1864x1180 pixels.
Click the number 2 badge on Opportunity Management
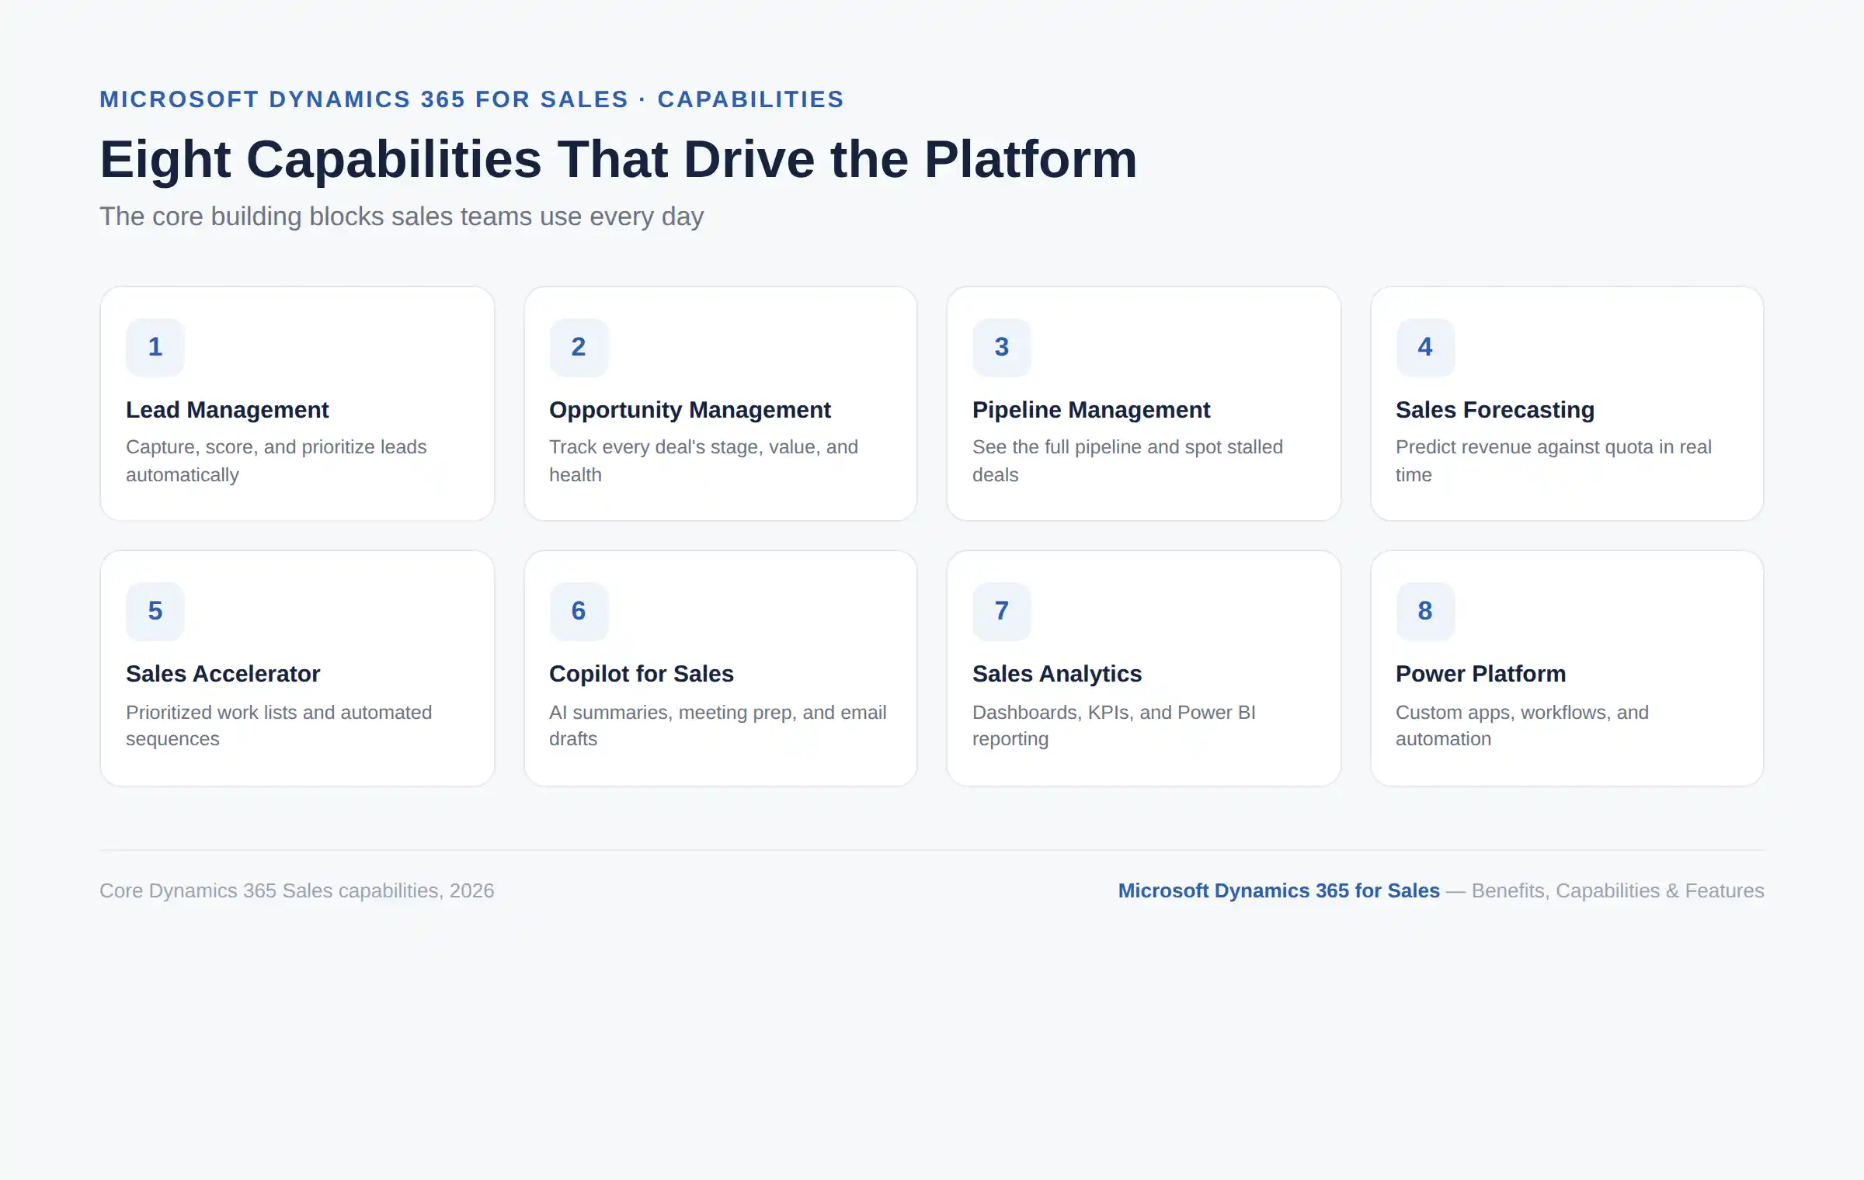point(579,347)
